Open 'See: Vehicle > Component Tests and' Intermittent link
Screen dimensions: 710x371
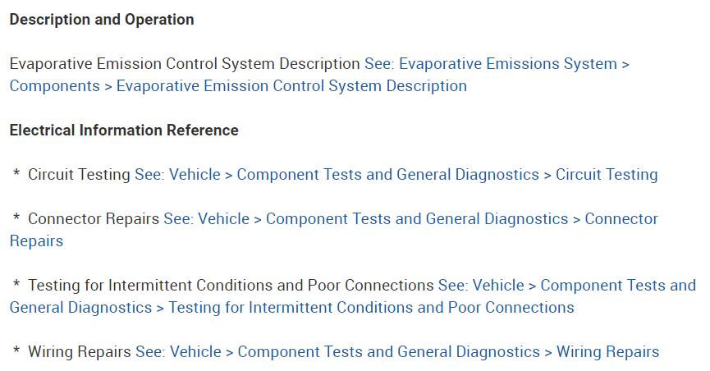(x=566, y=286)
